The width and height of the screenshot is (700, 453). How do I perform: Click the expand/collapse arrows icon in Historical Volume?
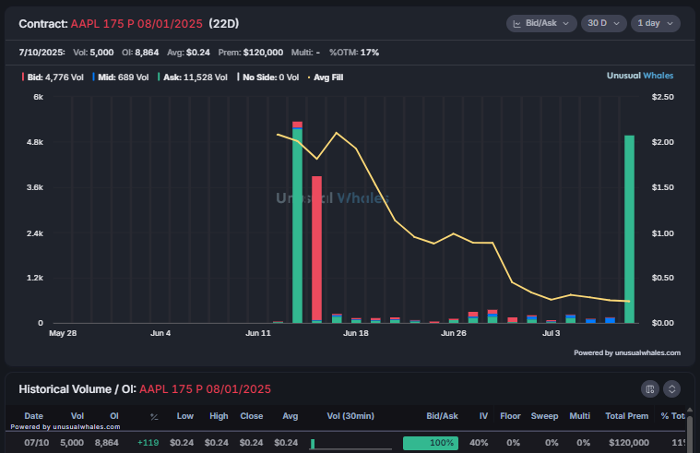671,388
